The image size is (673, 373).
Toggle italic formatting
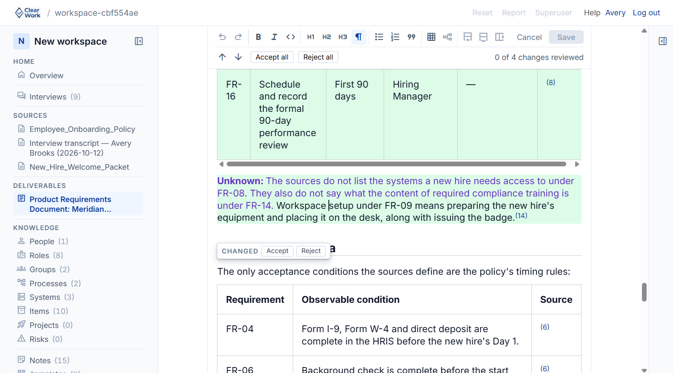(x=274, y=37)
